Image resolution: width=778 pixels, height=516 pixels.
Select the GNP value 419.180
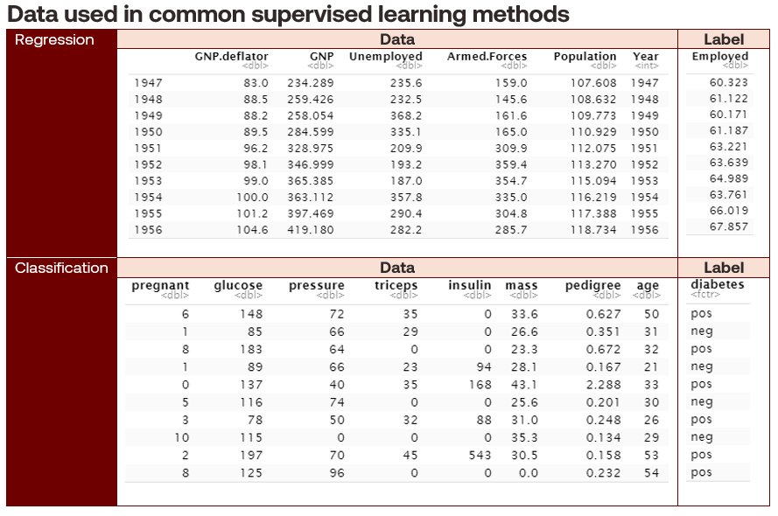[311, 230]
